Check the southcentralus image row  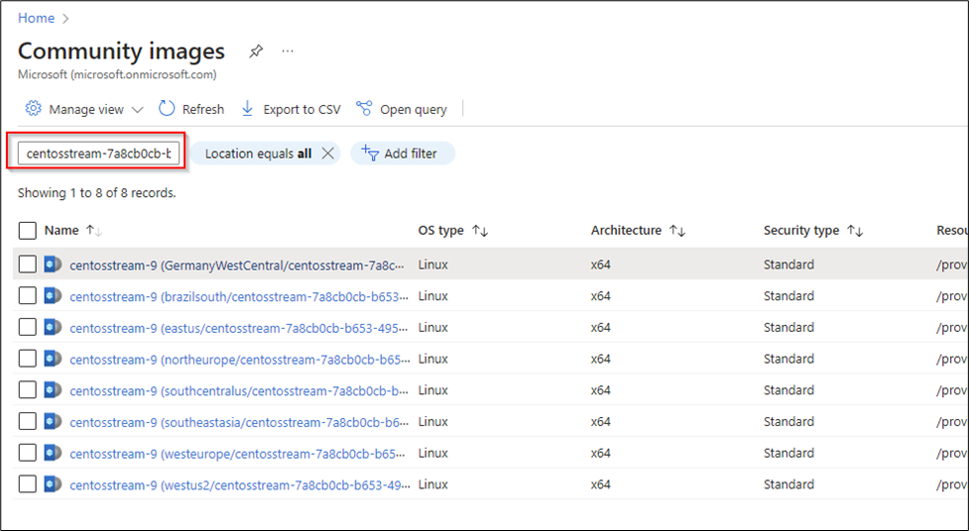point(27,390)
